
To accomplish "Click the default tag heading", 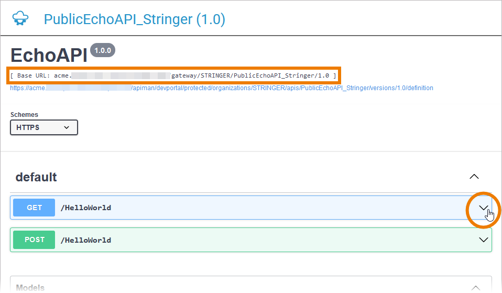I will click(36, 177).
